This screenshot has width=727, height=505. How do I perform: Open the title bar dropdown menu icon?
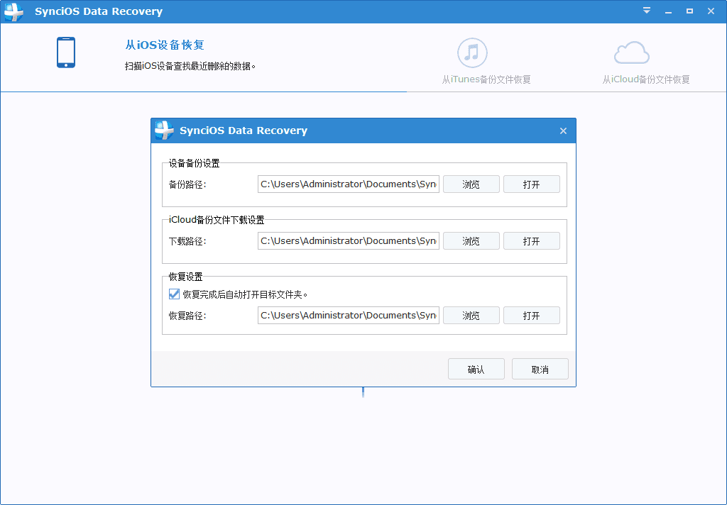click(647, 11)
